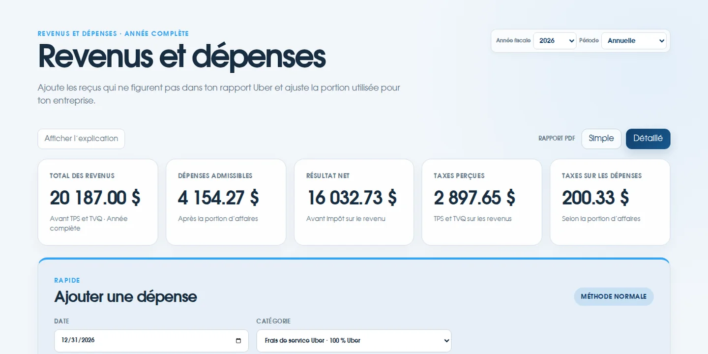Generate the Détaillé PDF report
This screenshot has height=354, width=708.
coord(648,139)
